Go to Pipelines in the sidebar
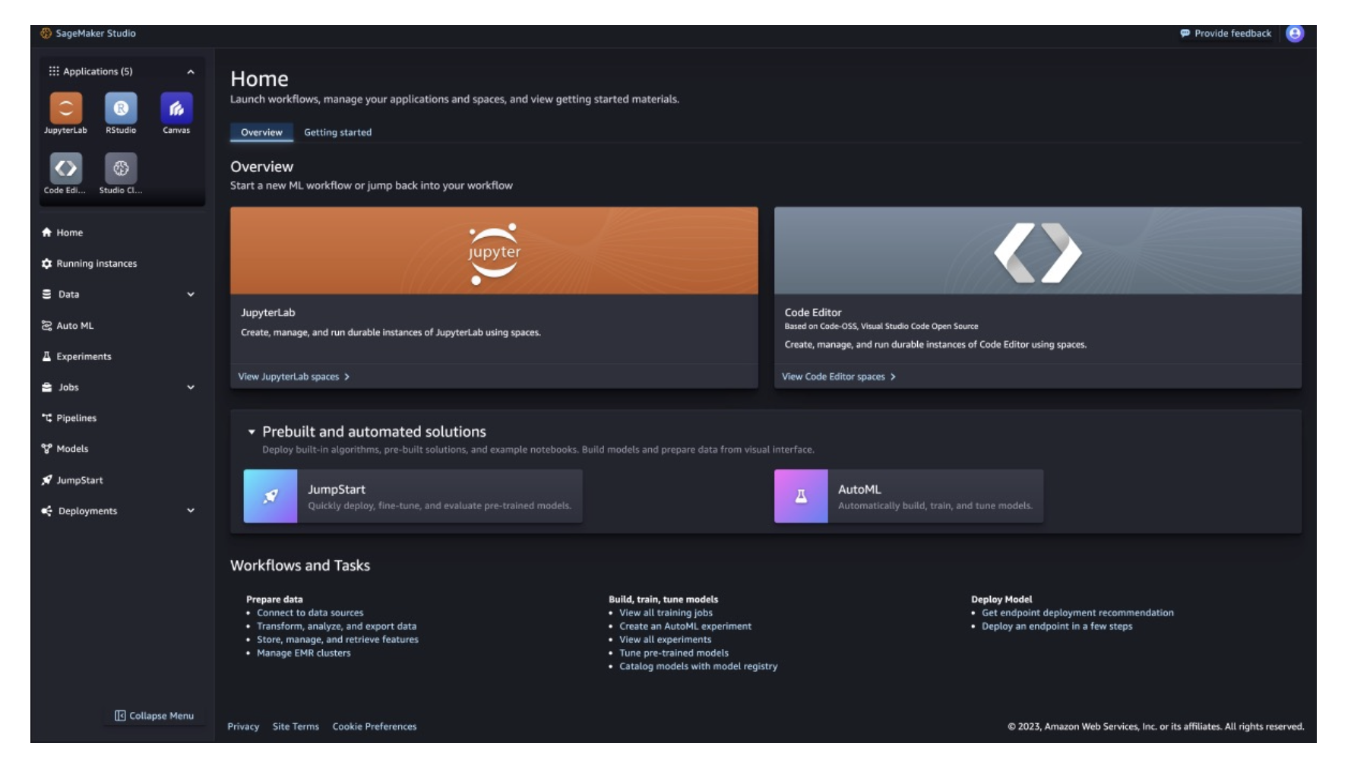This screenshot has height=772, width=1351. click(76, 419)
